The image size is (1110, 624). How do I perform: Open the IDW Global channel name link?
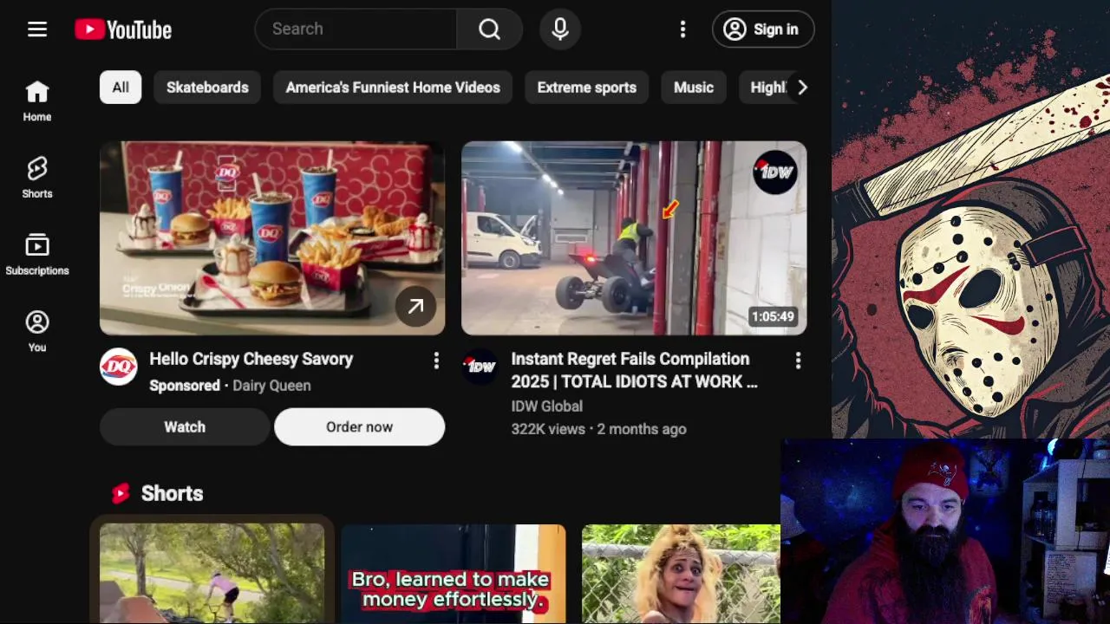pos(547,406)
